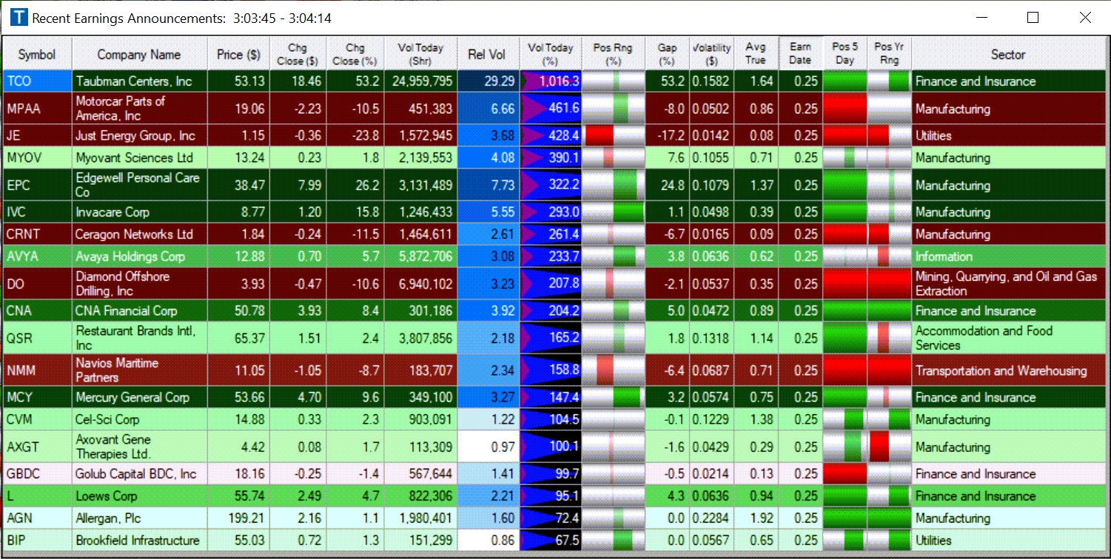Image resolution: width=1111 pixels, height=559 pixels.
Task: Select the DO symbol cell
Action: (x=37, y=284)
